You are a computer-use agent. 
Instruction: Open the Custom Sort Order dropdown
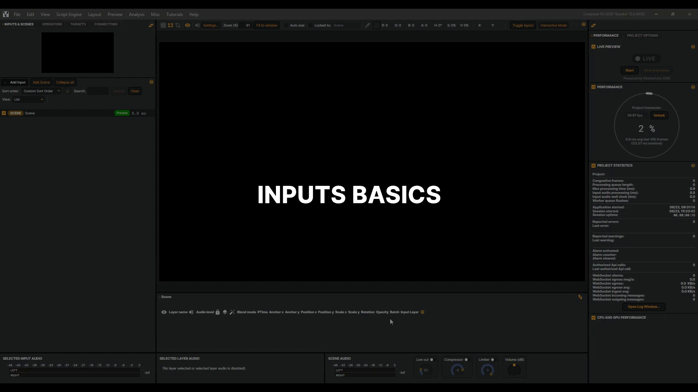[x=41, y=91]
